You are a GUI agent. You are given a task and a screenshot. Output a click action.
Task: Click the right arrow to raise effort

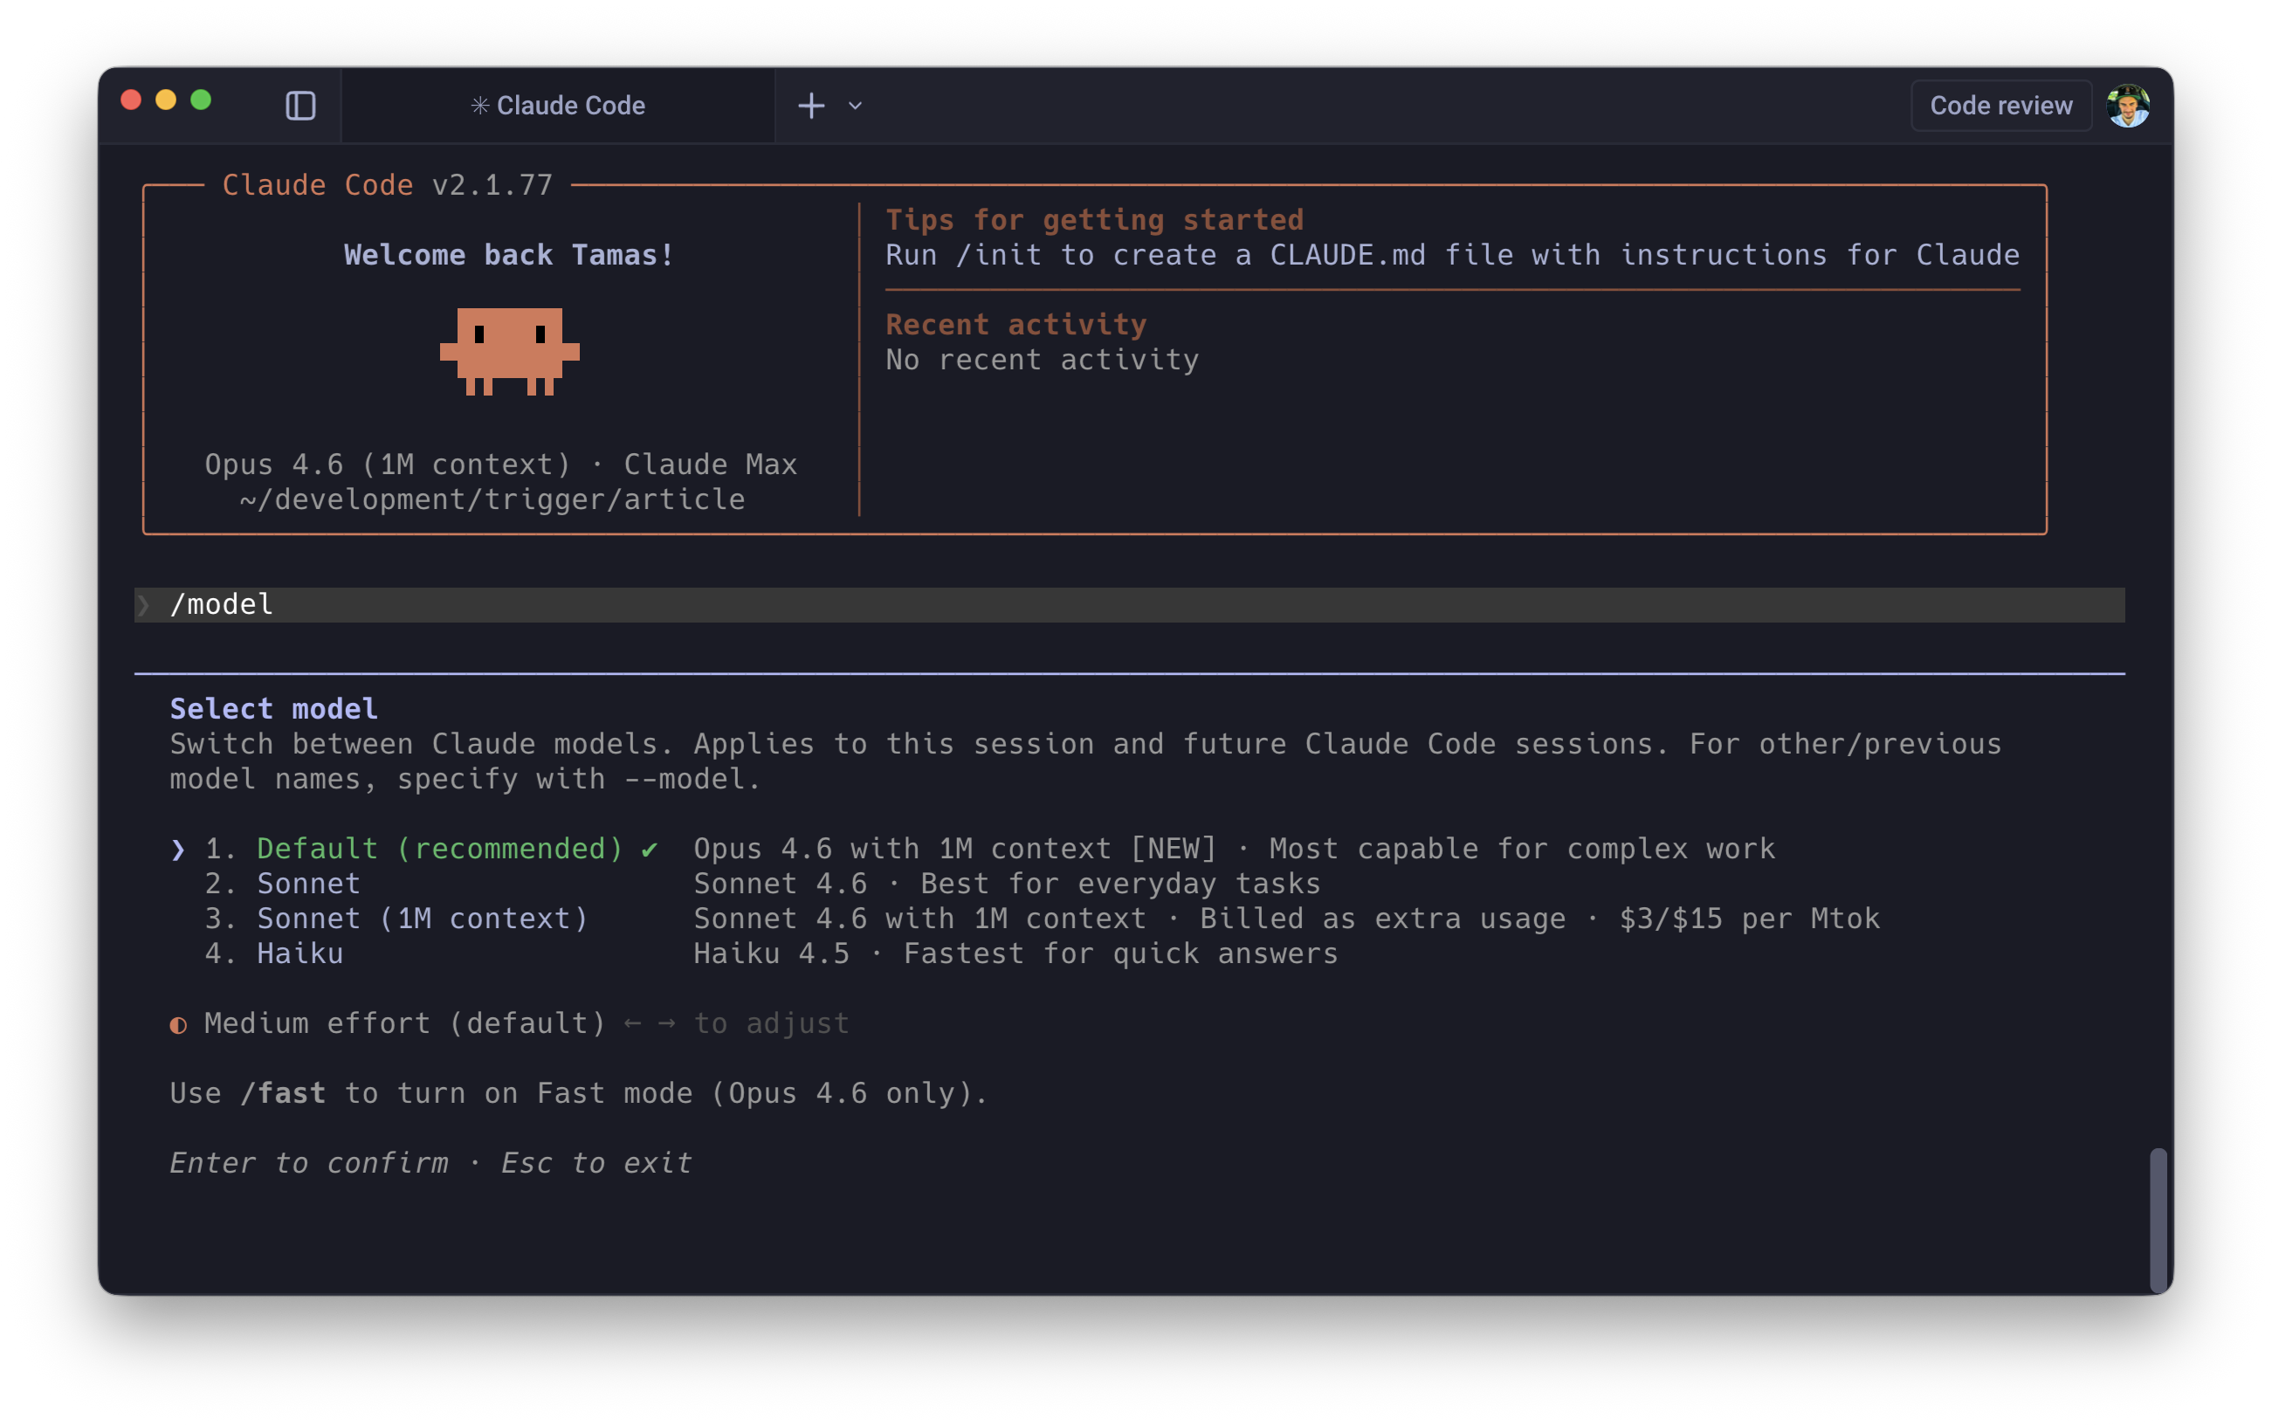pyautogui.click(x=667, y=1023)
